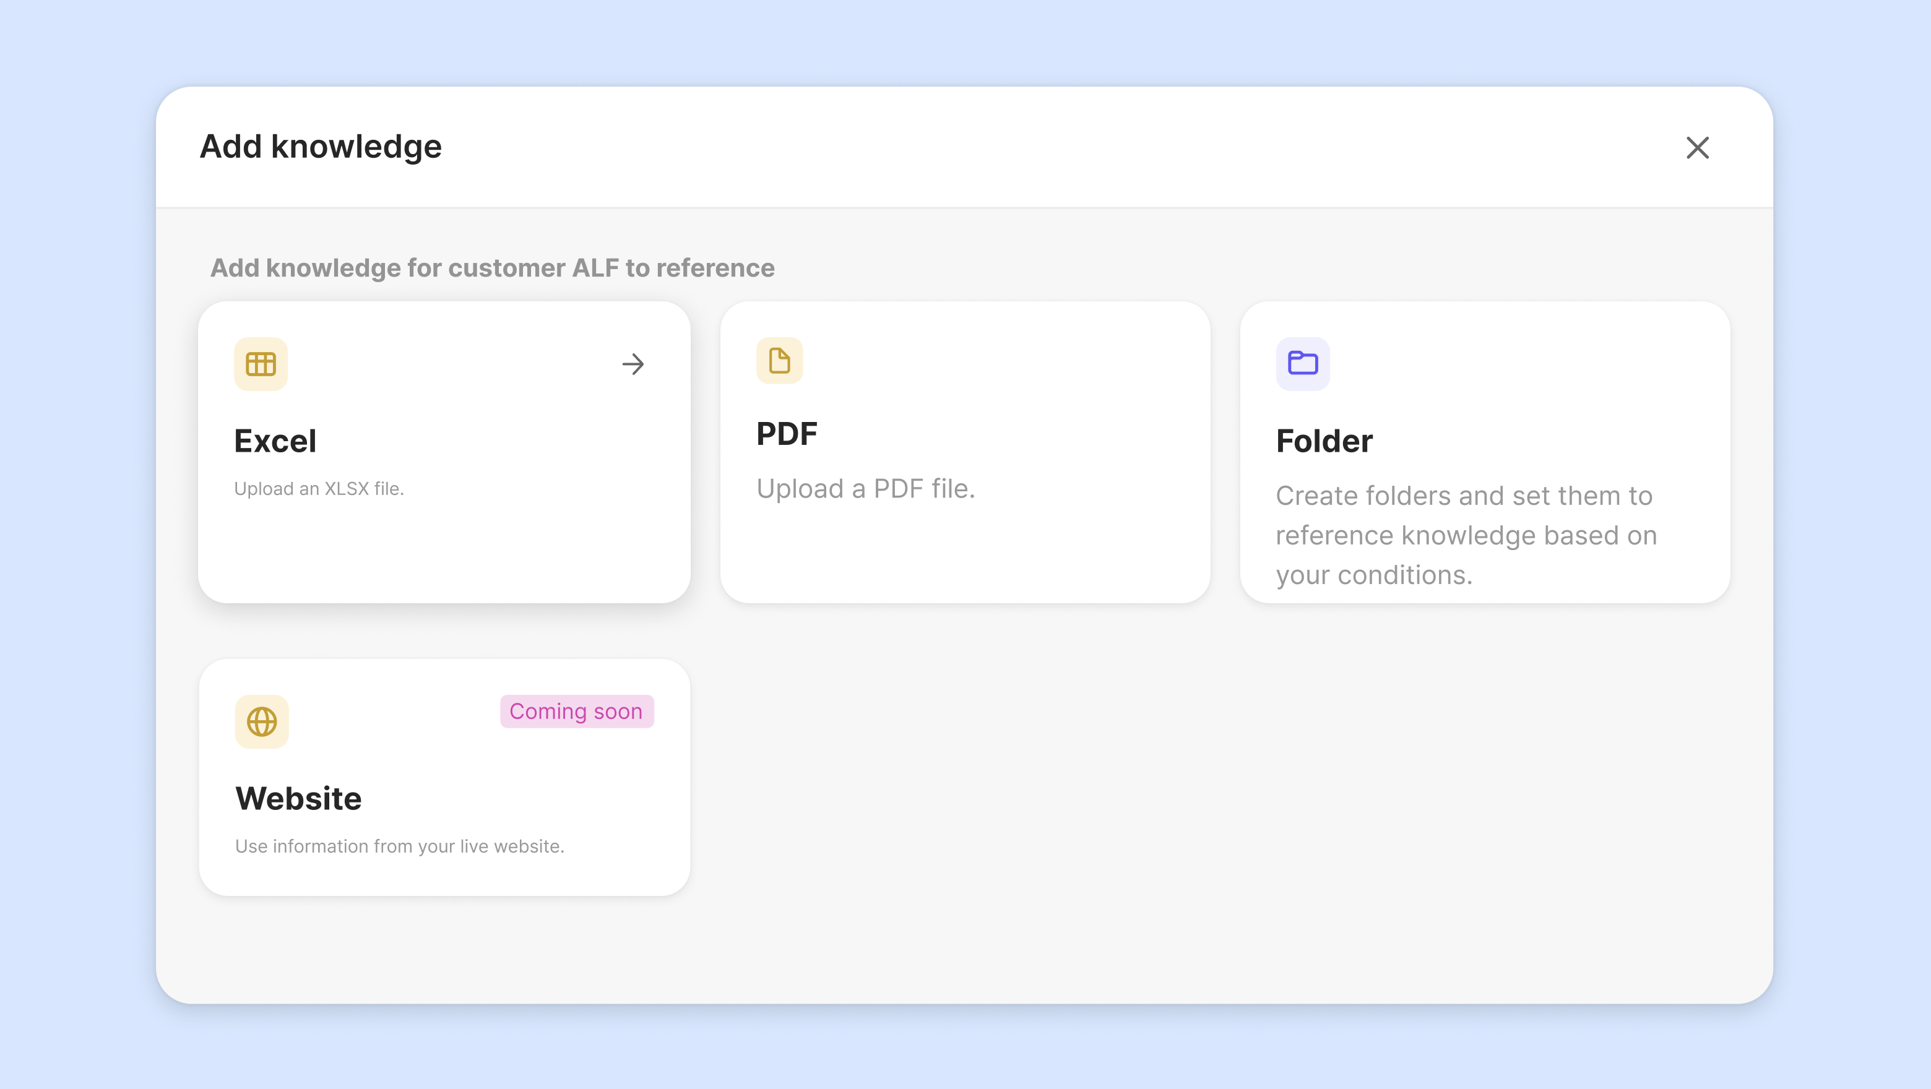Click the pink Coming soon badge

point(576,712)
